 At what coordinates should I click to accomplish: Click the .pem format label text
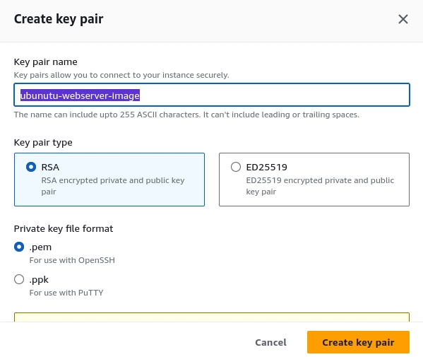click(x=40, y=247)
